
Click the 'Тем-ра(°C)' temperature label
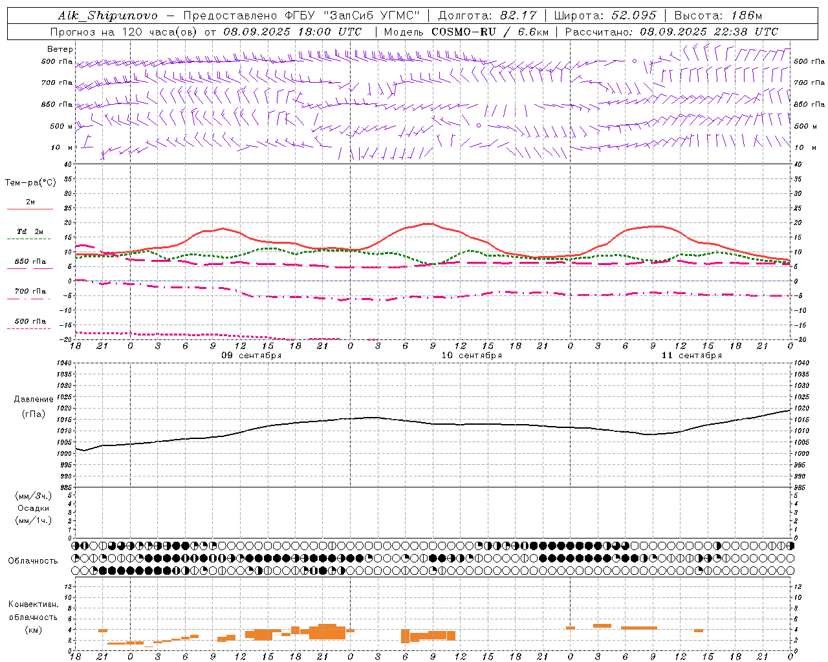(30, 183)
